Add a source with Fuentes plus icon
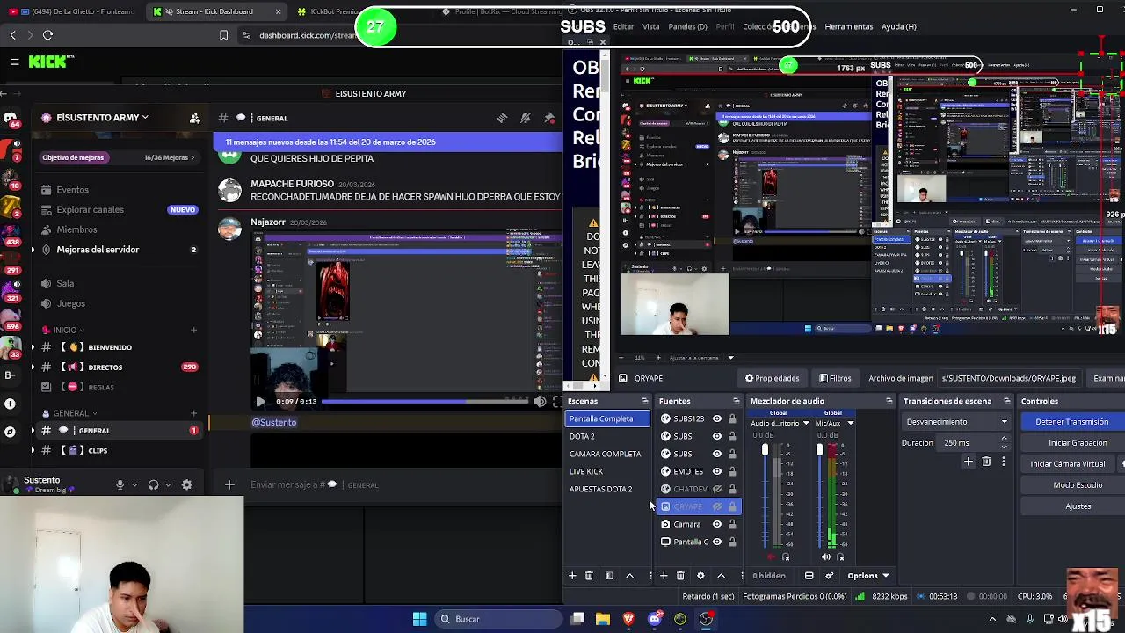The width and height of the screenshot is (1125, 633). 664,576
